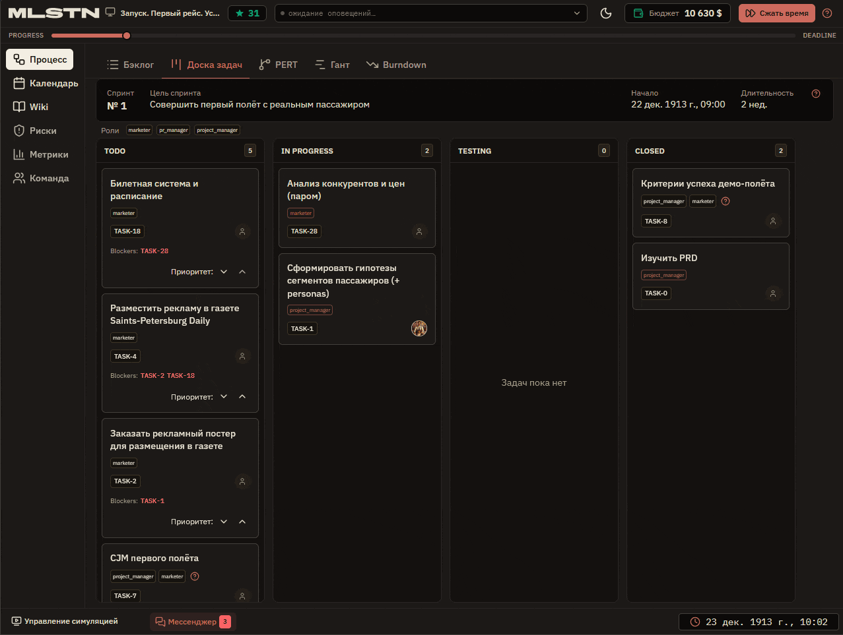
Task: Open the ожидание оповещений dropdown
Action: (x=431, y=13)
